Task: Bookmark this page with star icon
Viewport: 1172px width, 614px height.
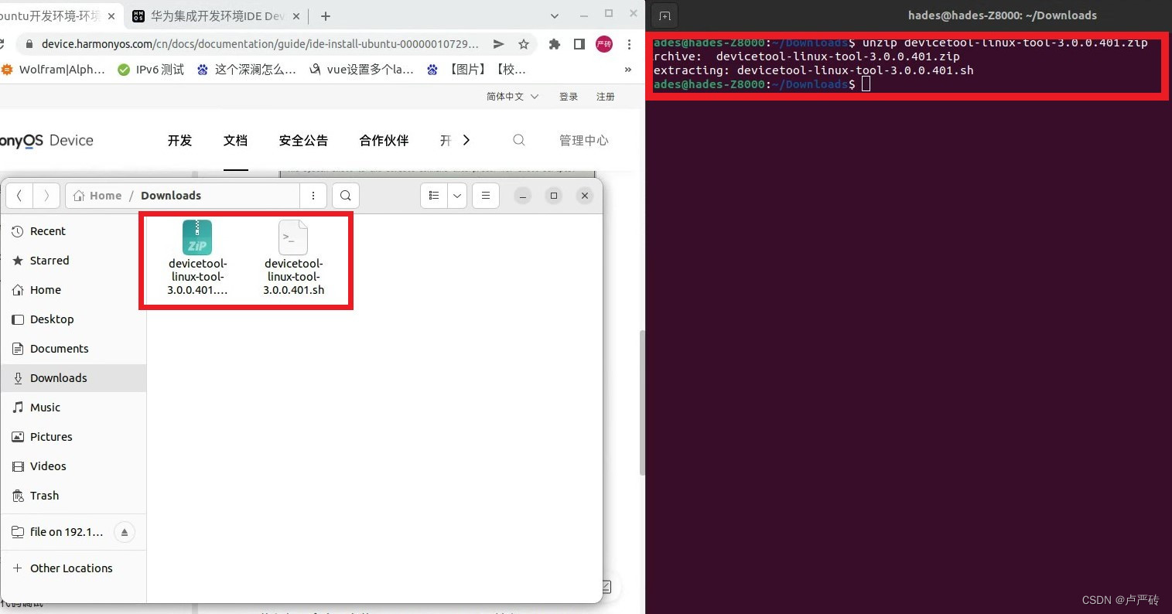Action: pos(524,44)
